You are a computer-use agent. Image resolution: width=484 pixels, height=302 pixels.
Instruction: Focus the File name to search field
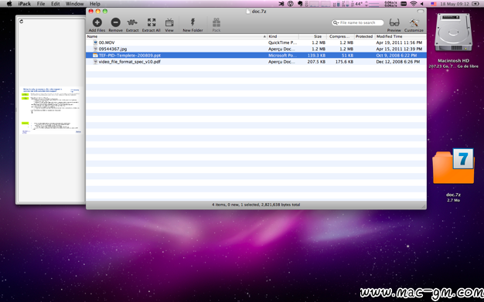tap(358, 23)
